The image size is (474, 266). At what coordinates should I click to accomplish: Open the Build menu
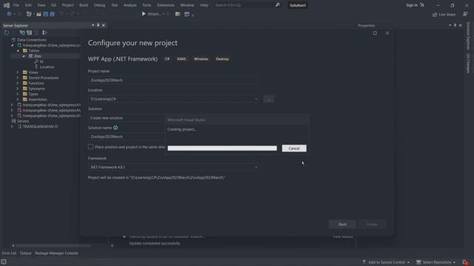pyautogui.click(x=84, y=5)
